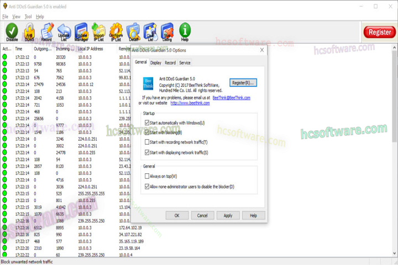Click the vertical scrollbar thumb
The height and width of the screenshot is (265, 398).
point(395,97)
